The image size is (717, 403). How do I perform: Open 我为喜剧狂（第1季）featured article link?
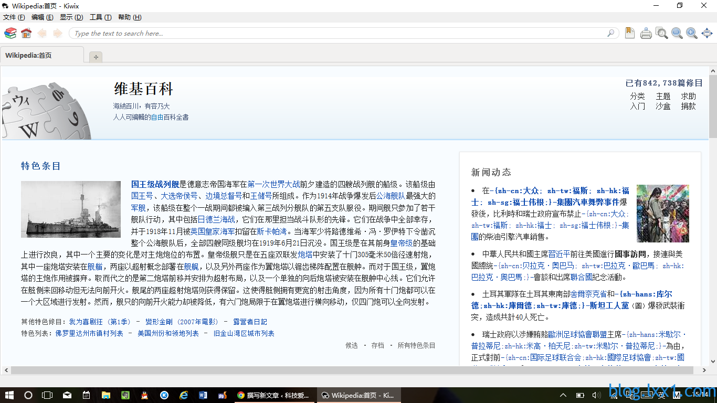click(x=100, y=322)
